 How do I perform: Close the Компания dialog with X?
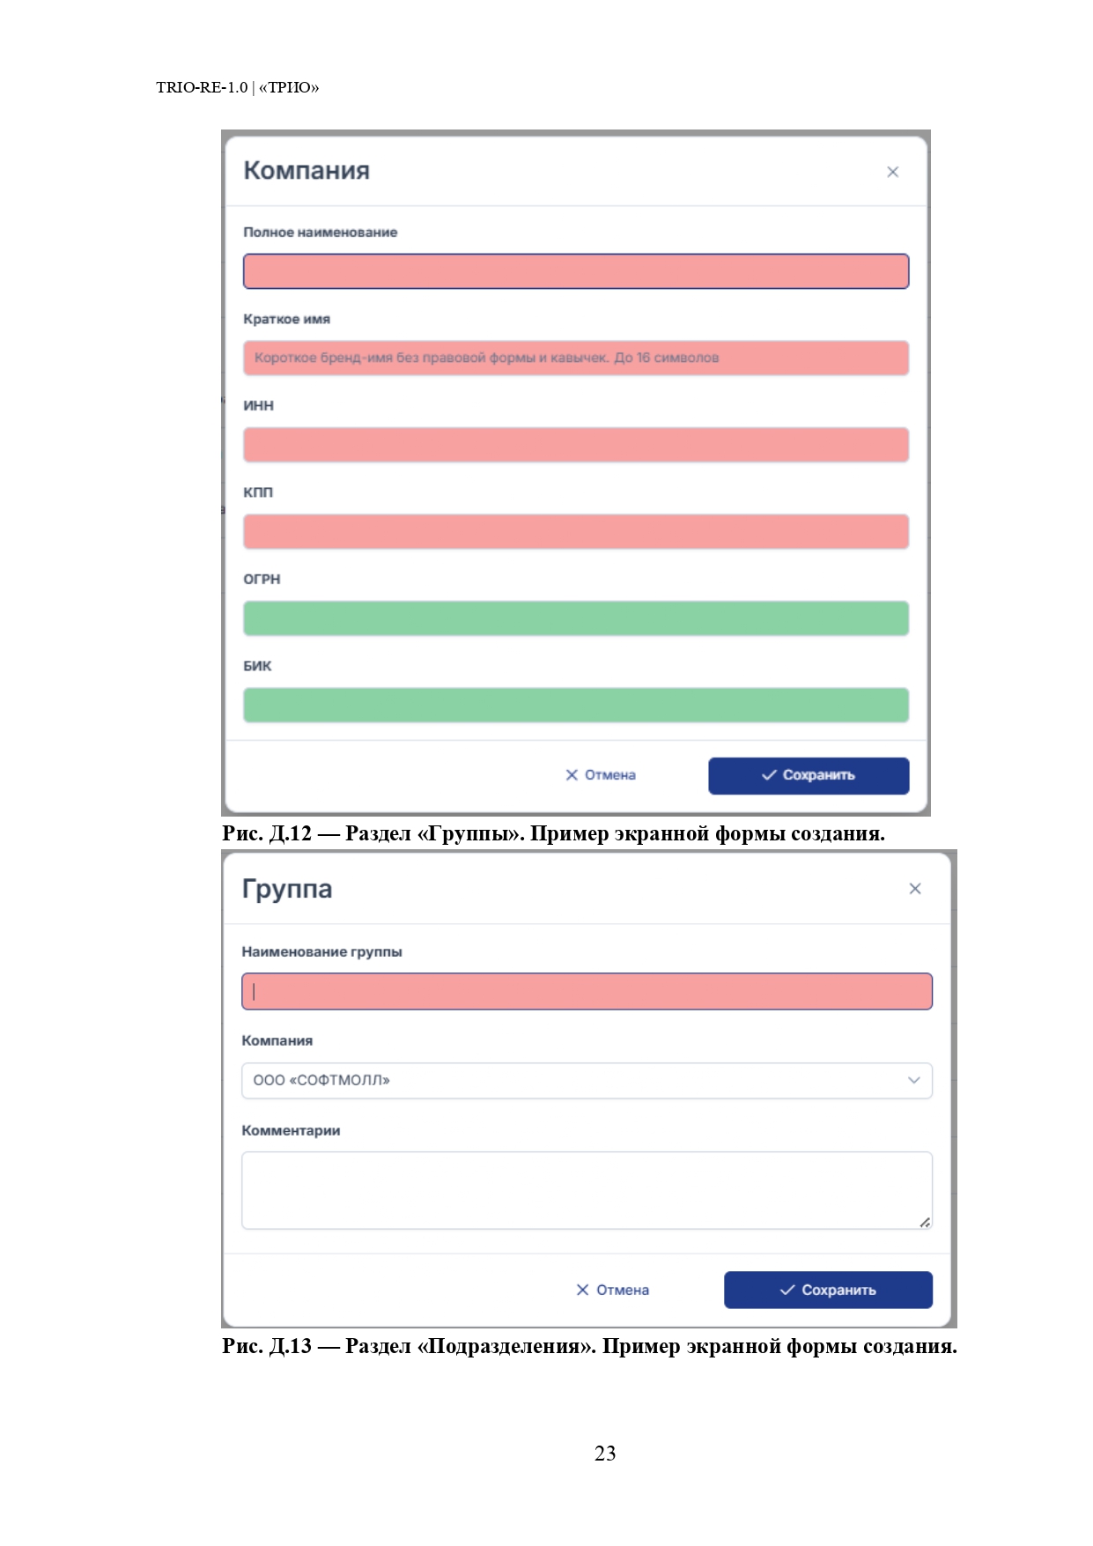click(892, 172)
